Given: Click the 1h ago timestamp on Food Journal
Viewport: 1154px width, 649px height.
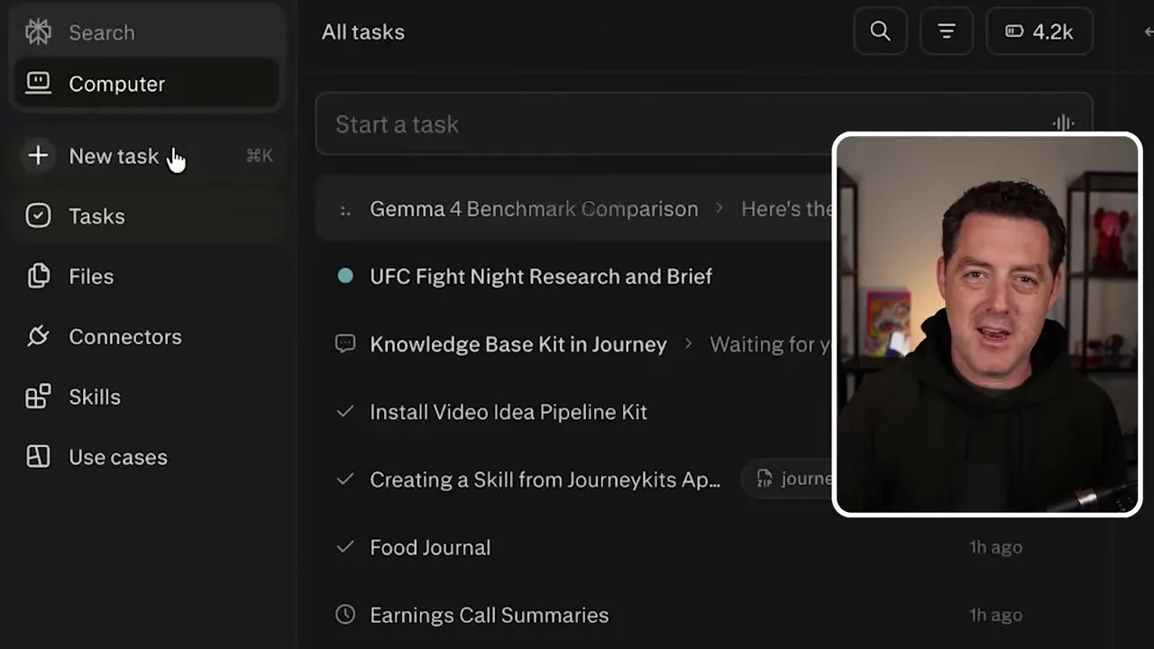Looking at the screenshot, I should coord(995,547).
